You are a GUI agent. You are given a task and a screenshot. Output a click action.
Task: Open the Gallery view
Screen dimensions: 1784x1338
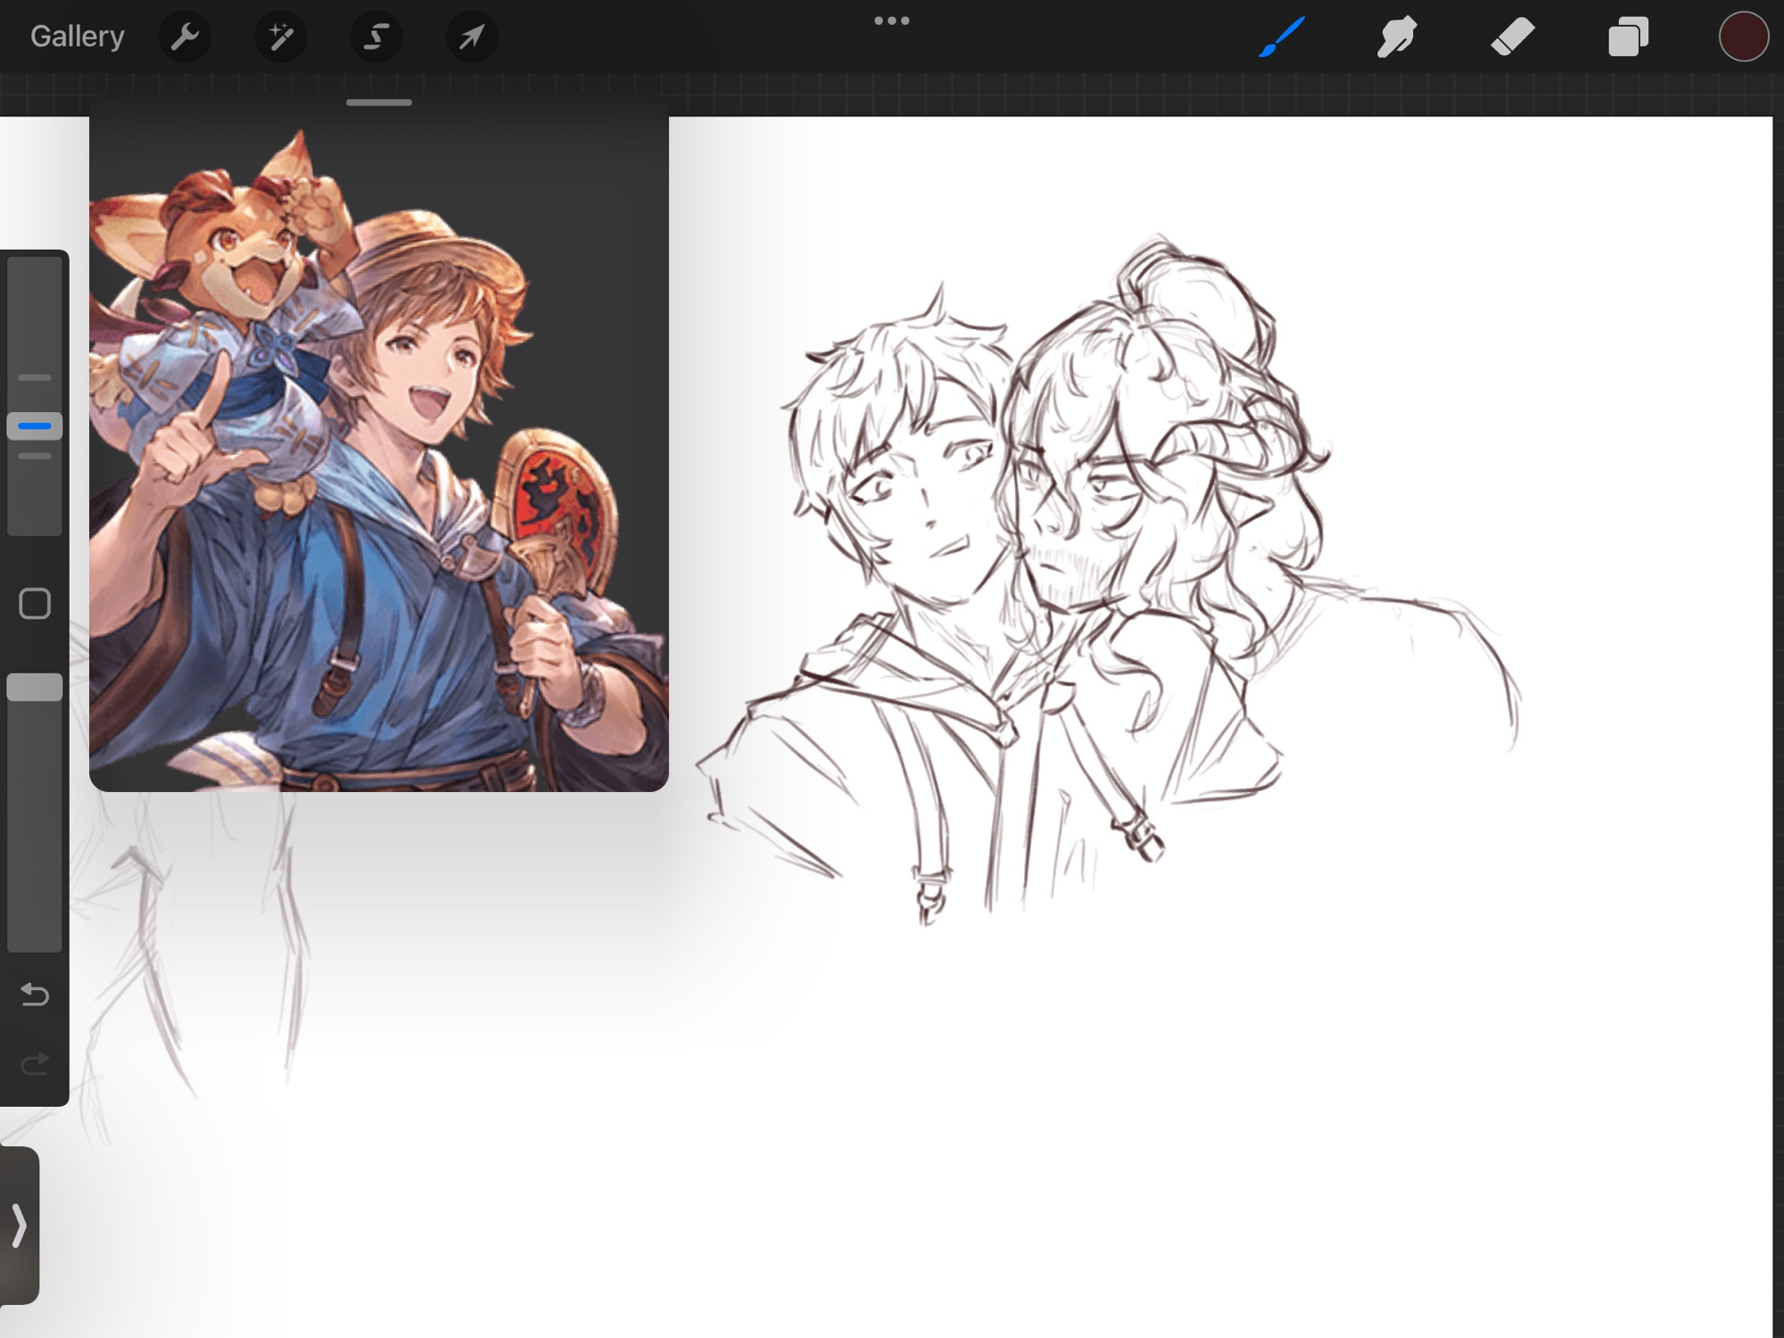[x=77, y=37]
